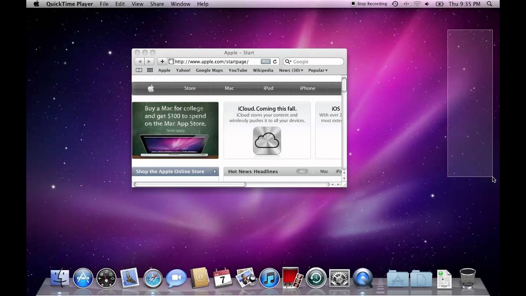
Task: Click the RSS button in address bar
Action: (x=265, y=62)
